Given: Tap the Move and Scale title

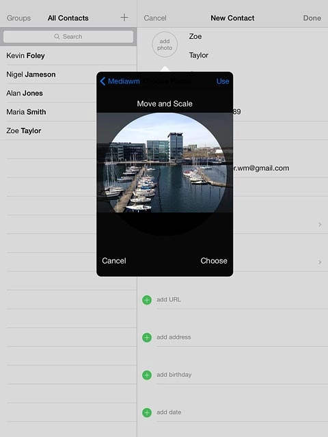Looking at the screenshot, I should [x=165, y=104].
